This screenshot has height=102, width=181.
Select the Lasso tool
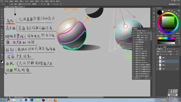[x=2, y=15]
